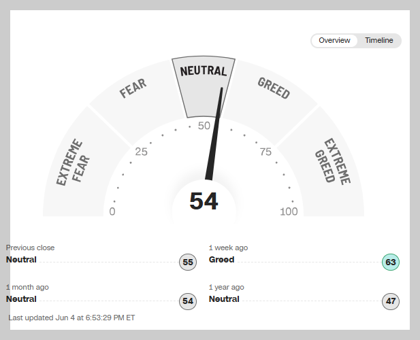This screenshot has width=420, height=340.
Task: Click the previous close 55 badge
Action: point(188,262)
